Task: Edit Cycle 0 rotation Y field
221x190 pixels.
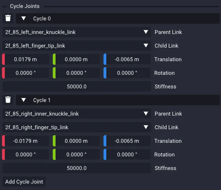Action: (x=76, y=73)
